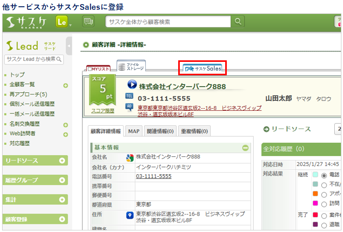
Task: Open 再アプローチ(5) in the sidebar
Action: [28, 94]
